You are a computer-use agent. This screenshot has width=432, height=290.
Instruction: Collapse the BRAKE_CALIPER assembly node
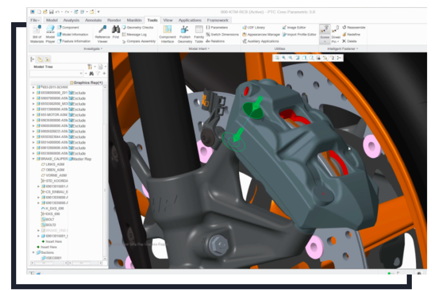(33, 159)
